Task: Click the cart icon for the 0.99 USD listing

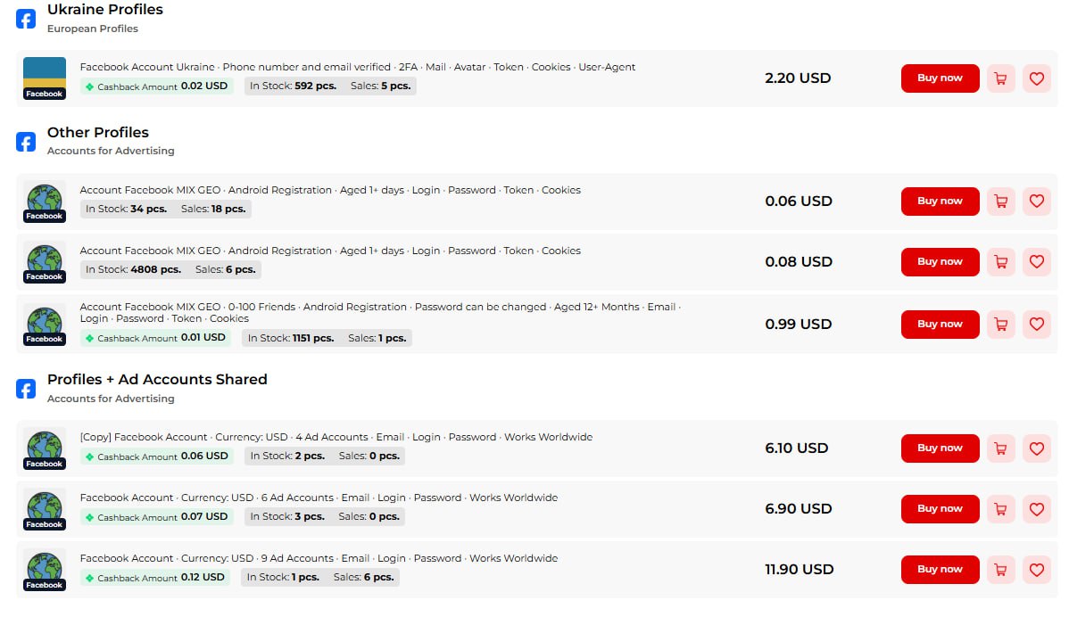Action: 1000,325
